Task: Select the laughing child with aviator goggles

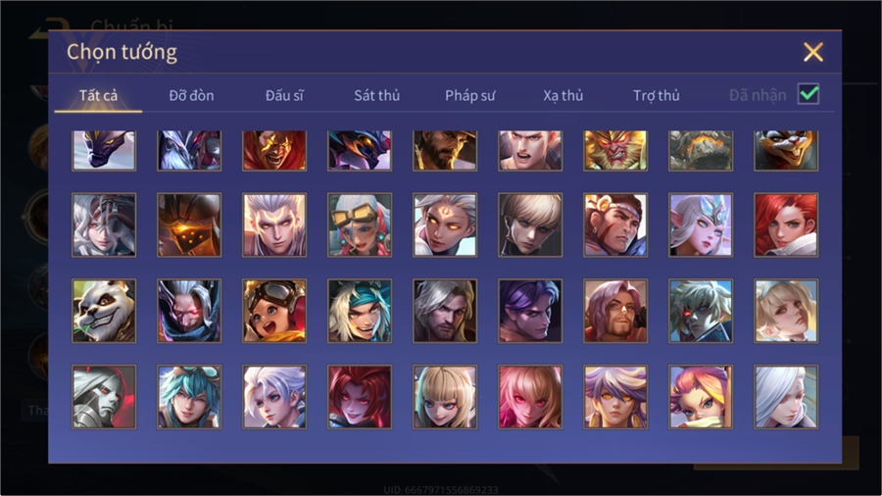Action: (x=274, y=311)
